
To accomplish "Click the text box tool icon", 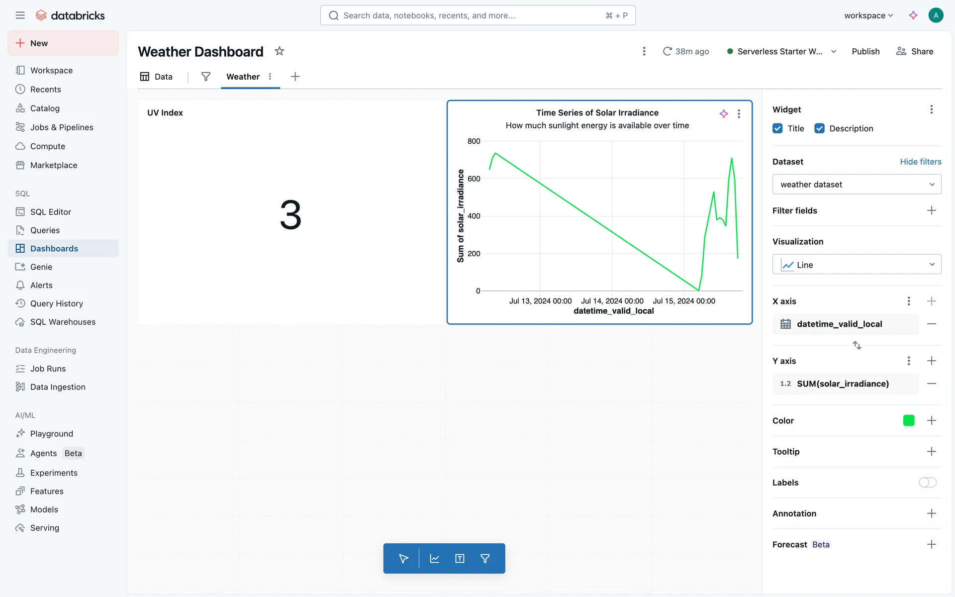I will (x=460, y=558).
